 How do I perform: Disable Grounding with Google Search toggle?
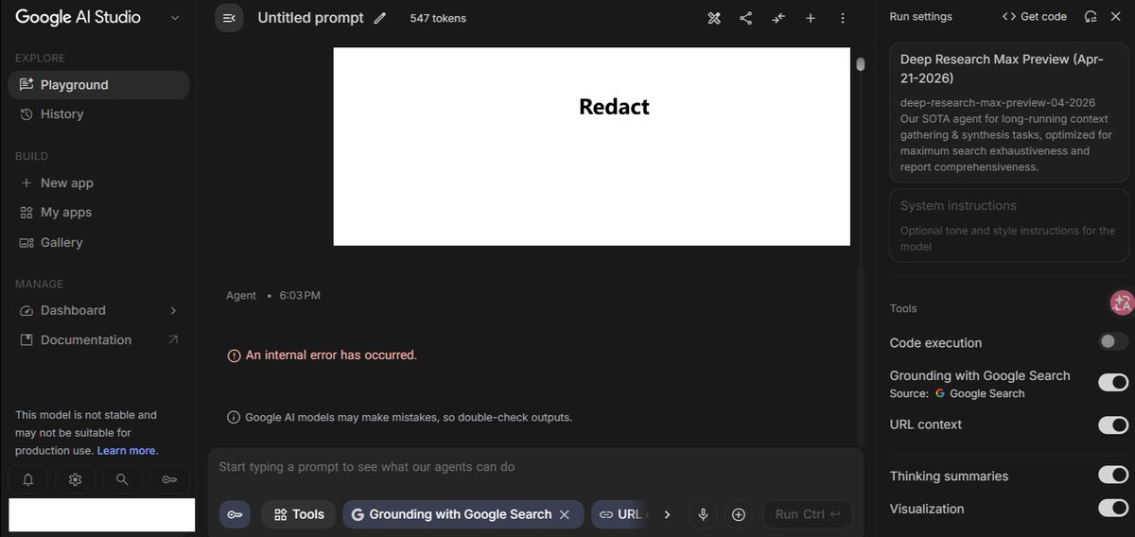click(1113, 382)
